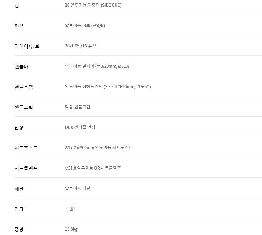Click the Ø31.8 알루미늄 QR 시트클램프 text
The height and width of the screenshot is (235, 262).
(x=93, y=168)
